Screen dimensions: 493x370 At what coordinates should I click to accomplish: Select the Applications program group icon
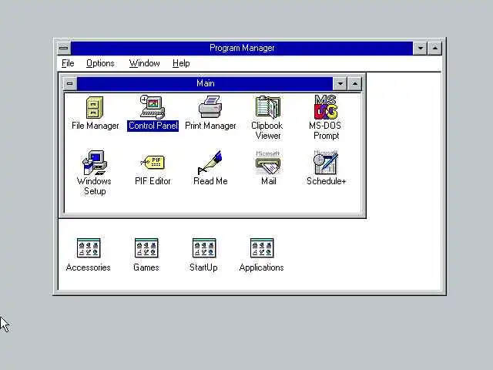262,248
